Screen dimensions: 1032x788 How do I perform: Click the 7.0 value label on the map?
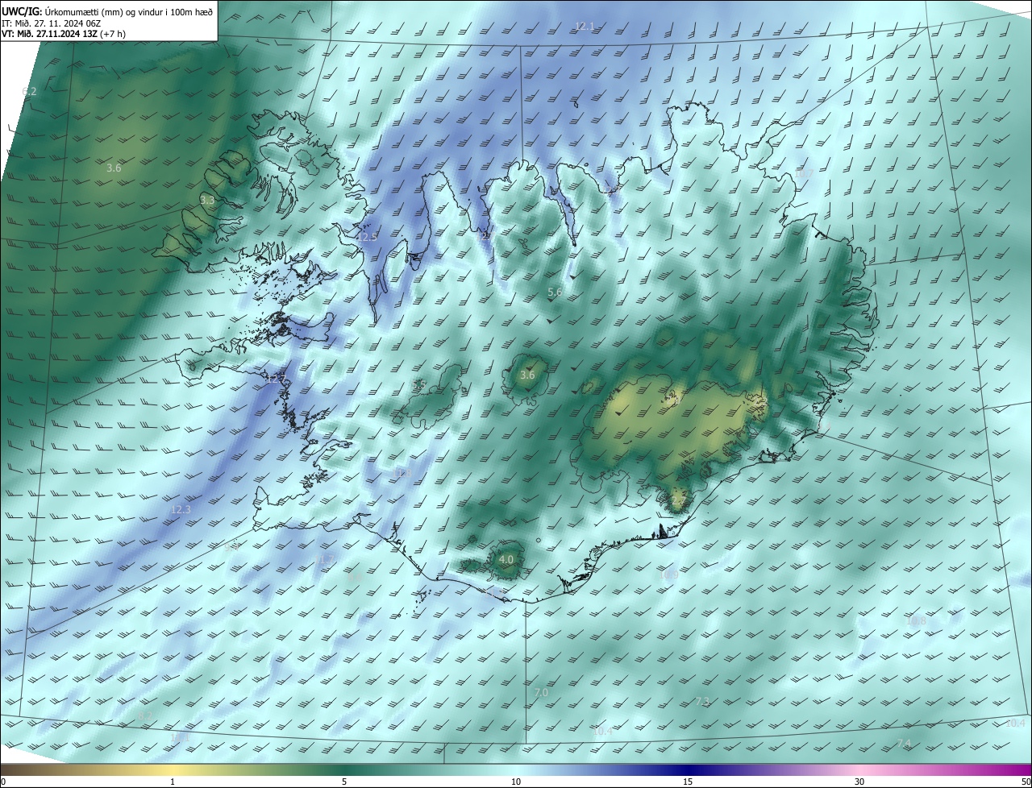tap(541, 692)
